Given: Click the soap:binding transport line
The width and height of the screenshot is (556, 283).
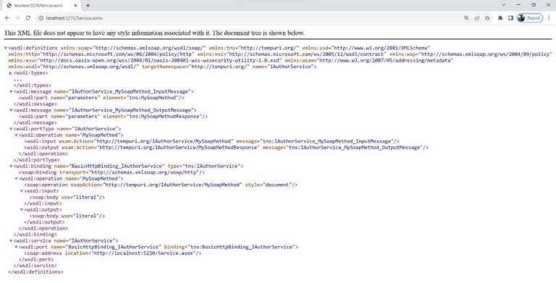Looking at the screenshot, I should click(x=112, y=172).
